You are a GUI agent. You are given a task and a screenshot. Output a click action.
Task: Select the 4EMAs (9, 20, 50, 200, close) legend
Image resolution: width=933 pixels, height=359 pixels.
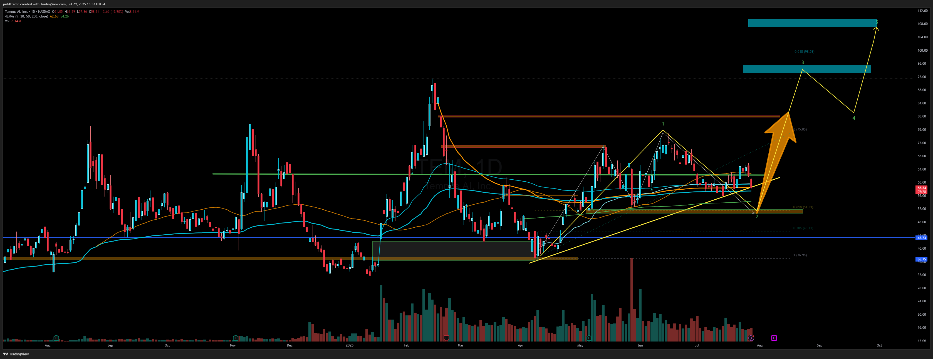(26, 16)
